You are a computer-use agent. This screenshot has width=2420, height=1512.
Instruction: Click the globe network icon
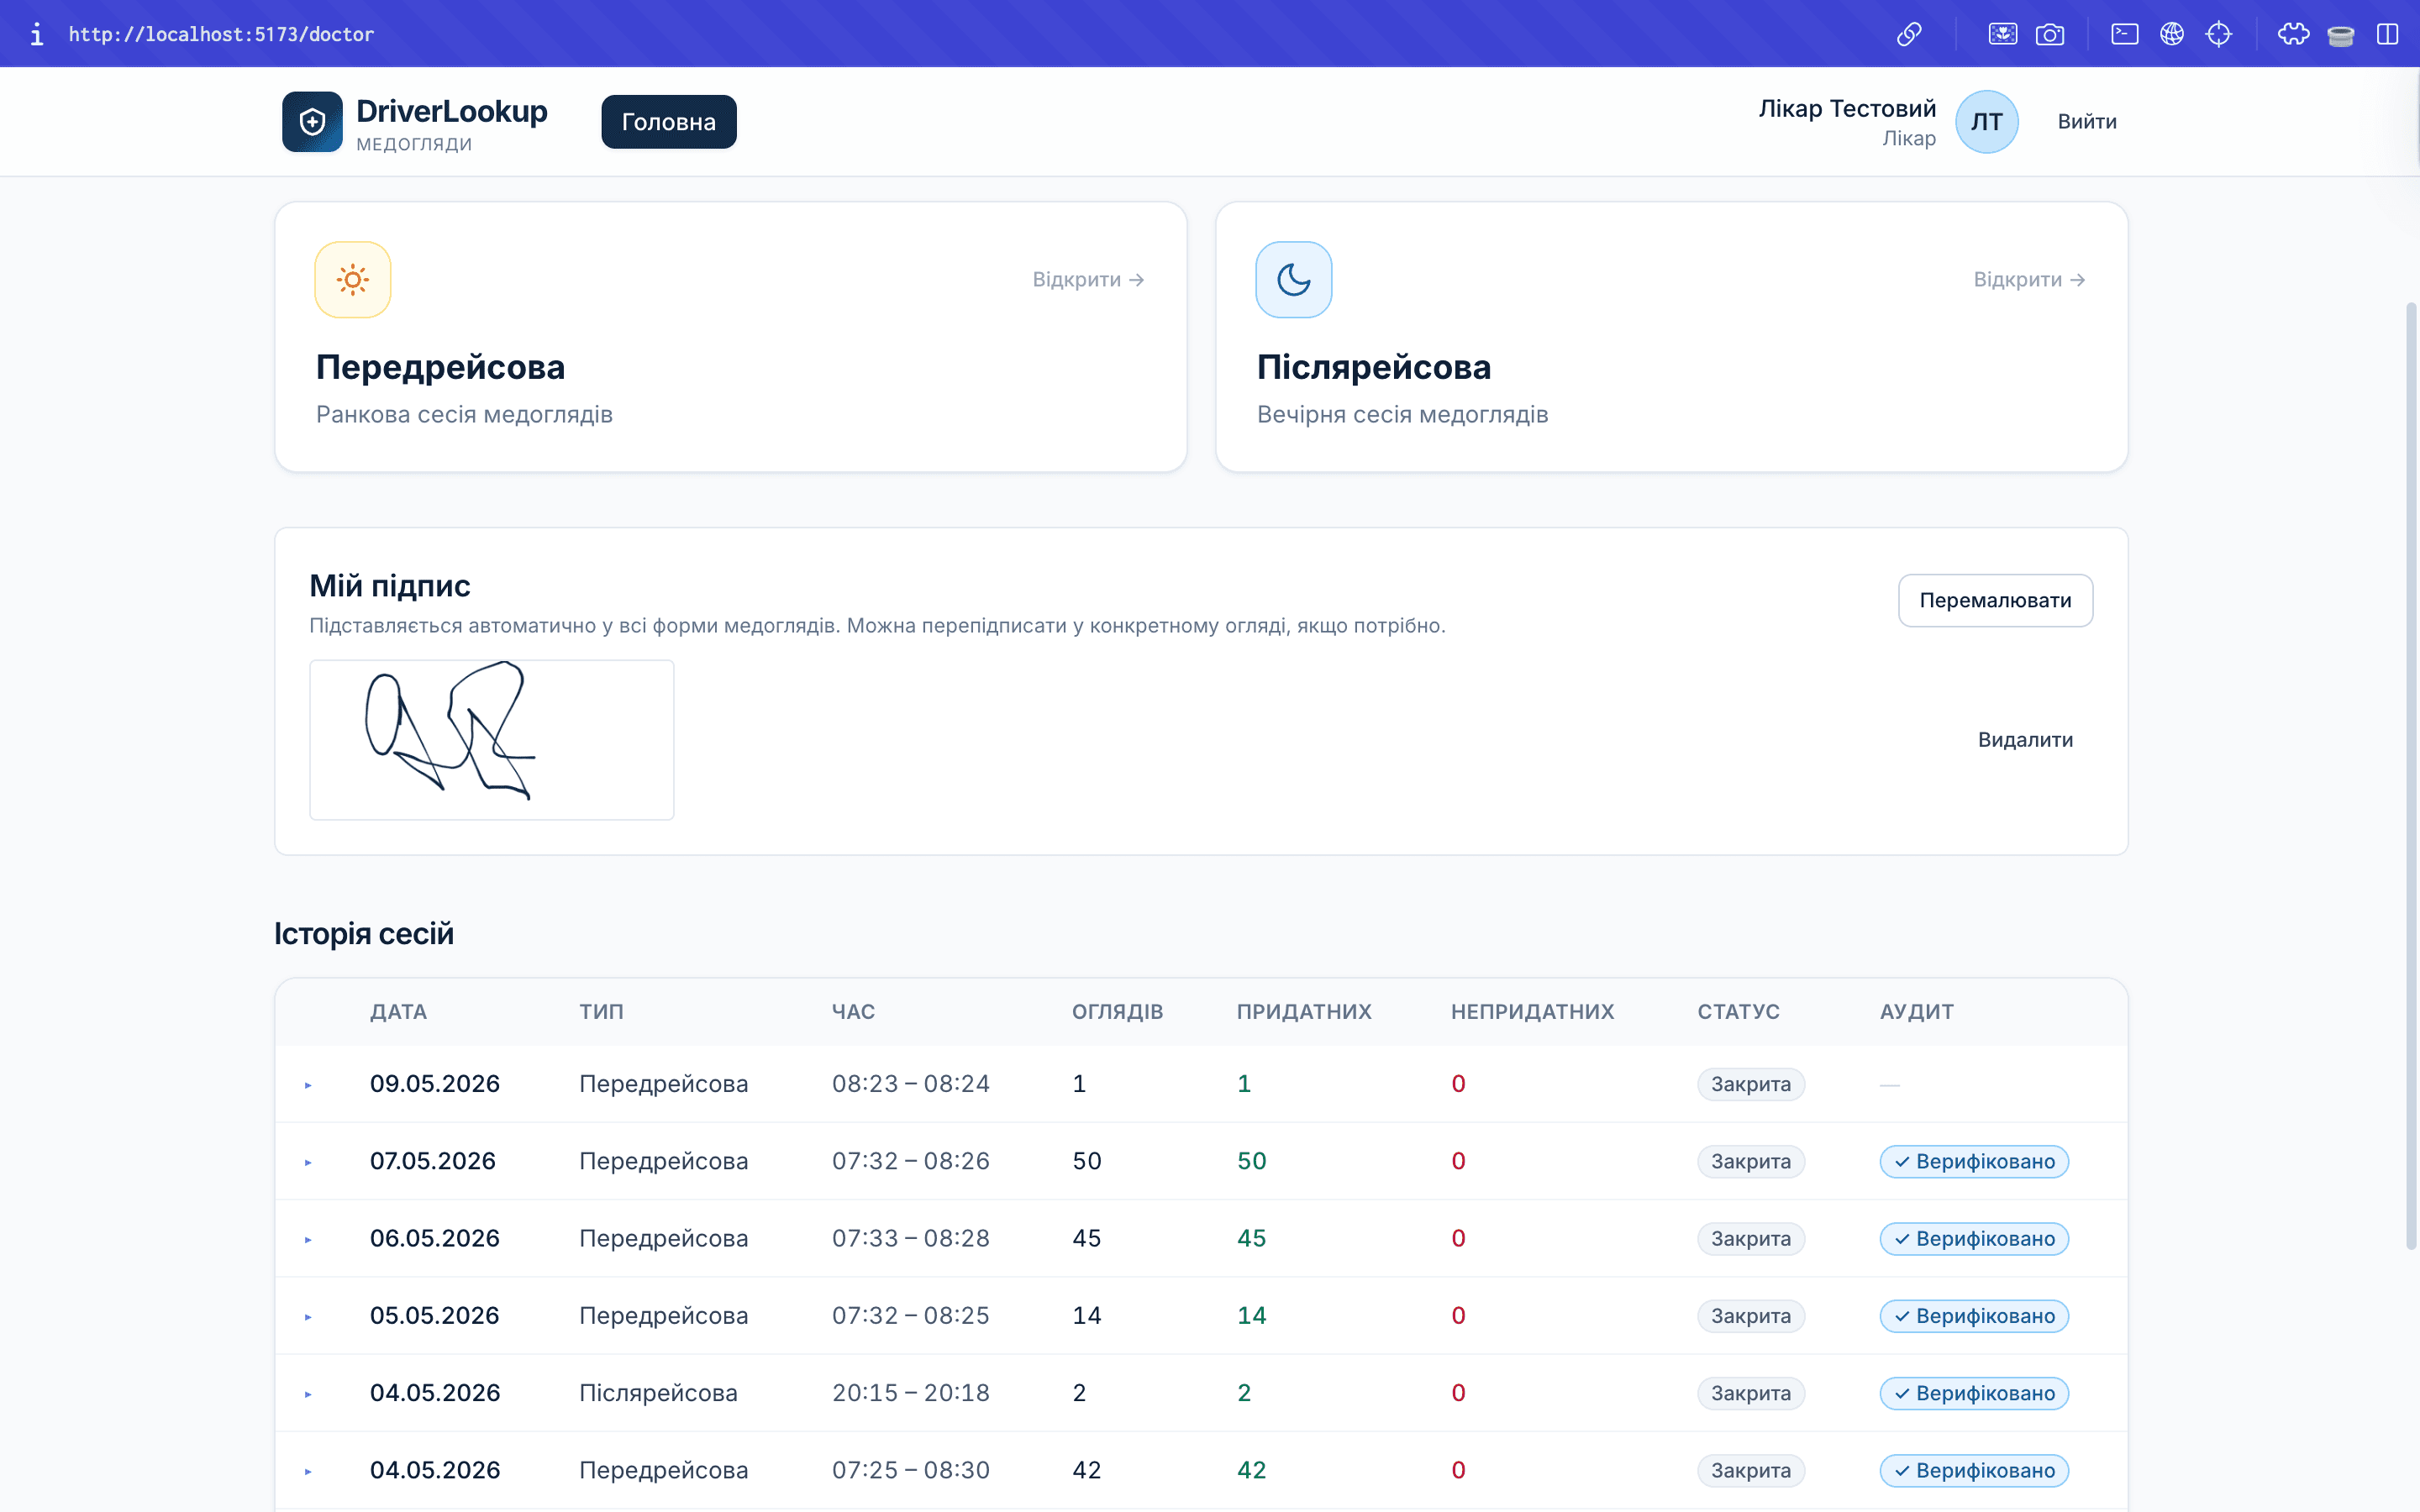pyautogui.click(x=2171, y=34)
